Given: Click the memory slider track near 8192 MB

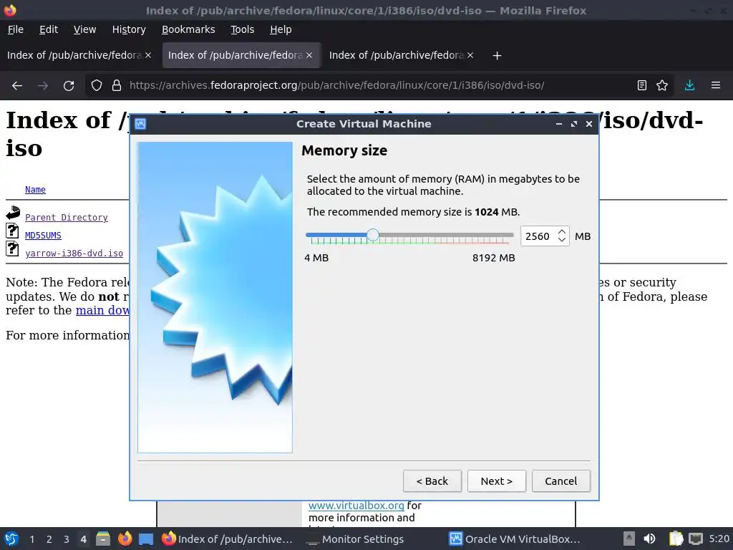Looking at the screenshot, I should [510, 235].
